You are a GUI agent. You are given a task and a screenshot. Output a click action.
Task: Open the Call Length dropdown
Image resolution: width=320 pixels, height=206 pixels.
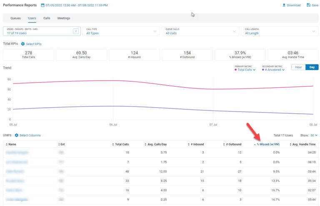click(279, 31)
